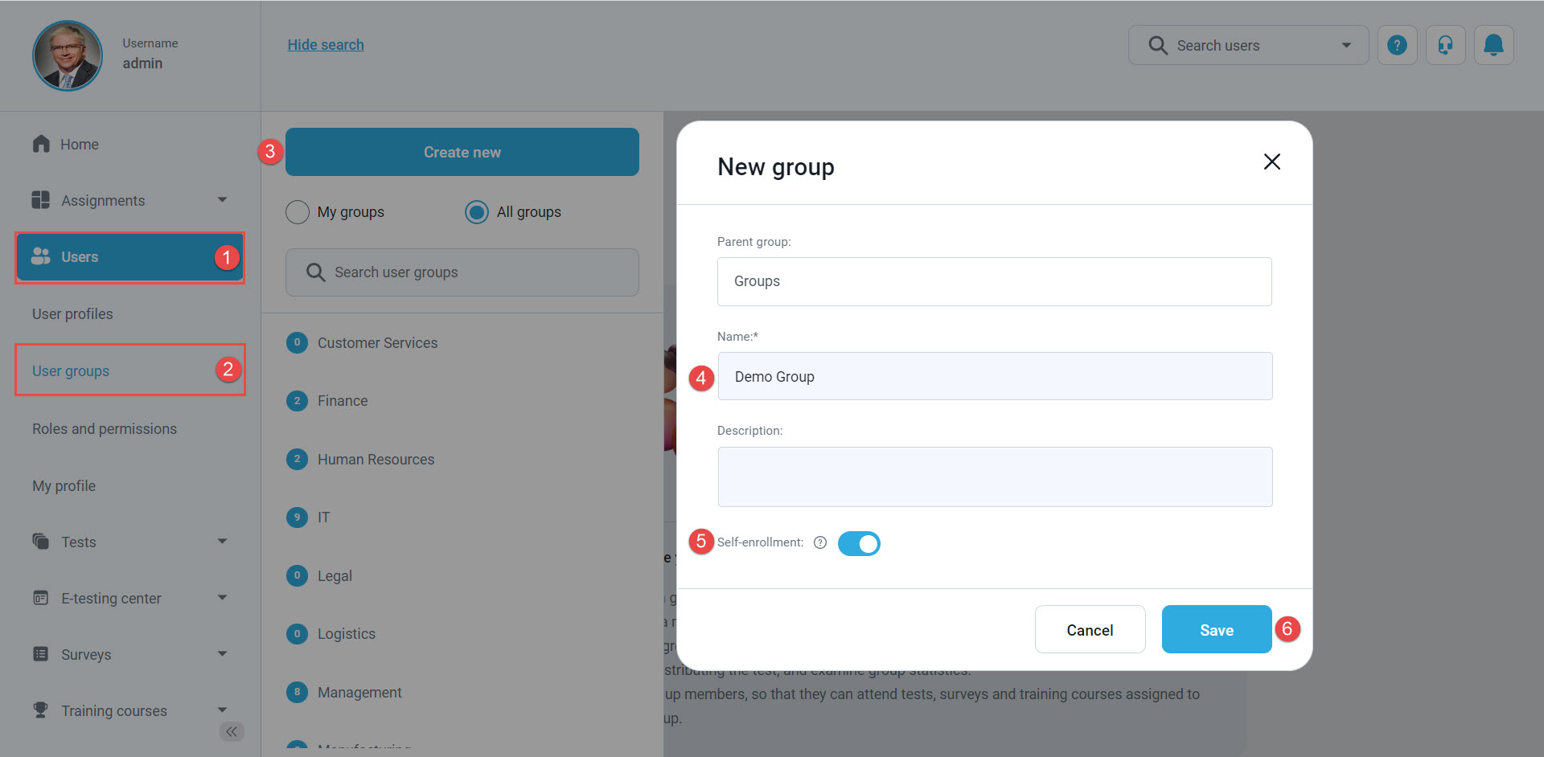Viewport: 1544px width, 757px height.
Task: Click the Description text field
Action: coord(995,477)
